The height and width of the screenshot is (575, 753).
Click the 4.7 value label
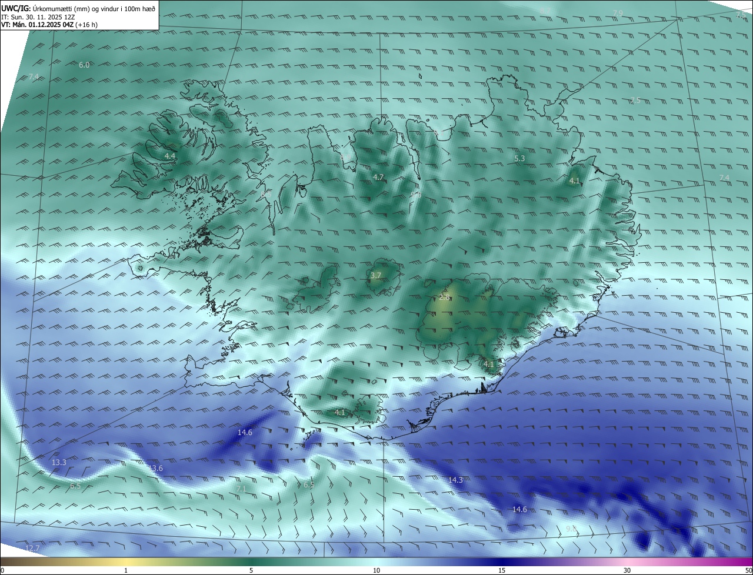(x=378, y=177)
